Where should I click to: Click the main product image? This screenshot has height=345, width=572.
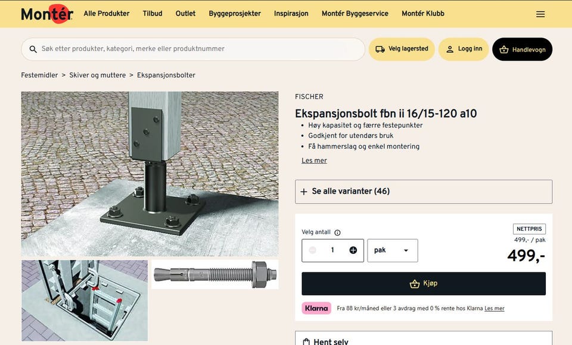pos(150,174)
